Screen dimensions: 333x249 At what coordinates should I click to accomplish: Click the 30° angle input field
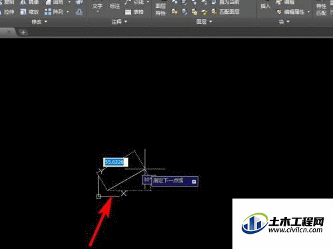pos(147,179)
